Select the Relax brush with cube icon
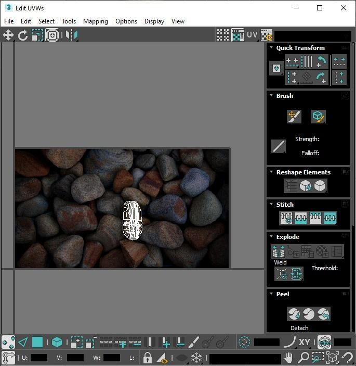 (x=318, y=116)
